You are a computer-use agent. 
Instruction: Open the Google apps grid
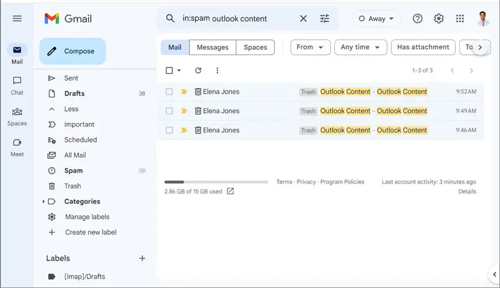click(x=460, y=19)
